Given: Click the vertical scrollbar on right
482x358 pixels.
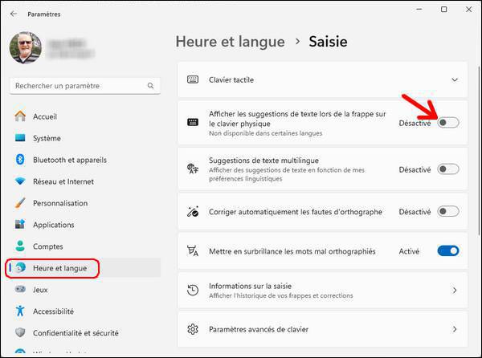Looking at the screenshot, I should tap(479, 151).
